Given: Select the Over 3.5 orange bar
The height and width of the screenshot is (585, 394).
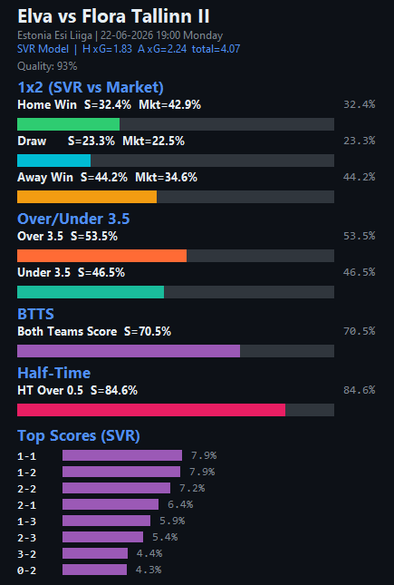Looking at the screenshot, I should coord(101,256).
